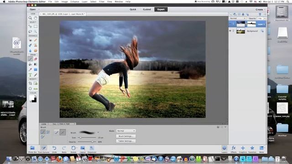292x164 pixels.
Task: Select the Type tool
Action: click(30, 75)
